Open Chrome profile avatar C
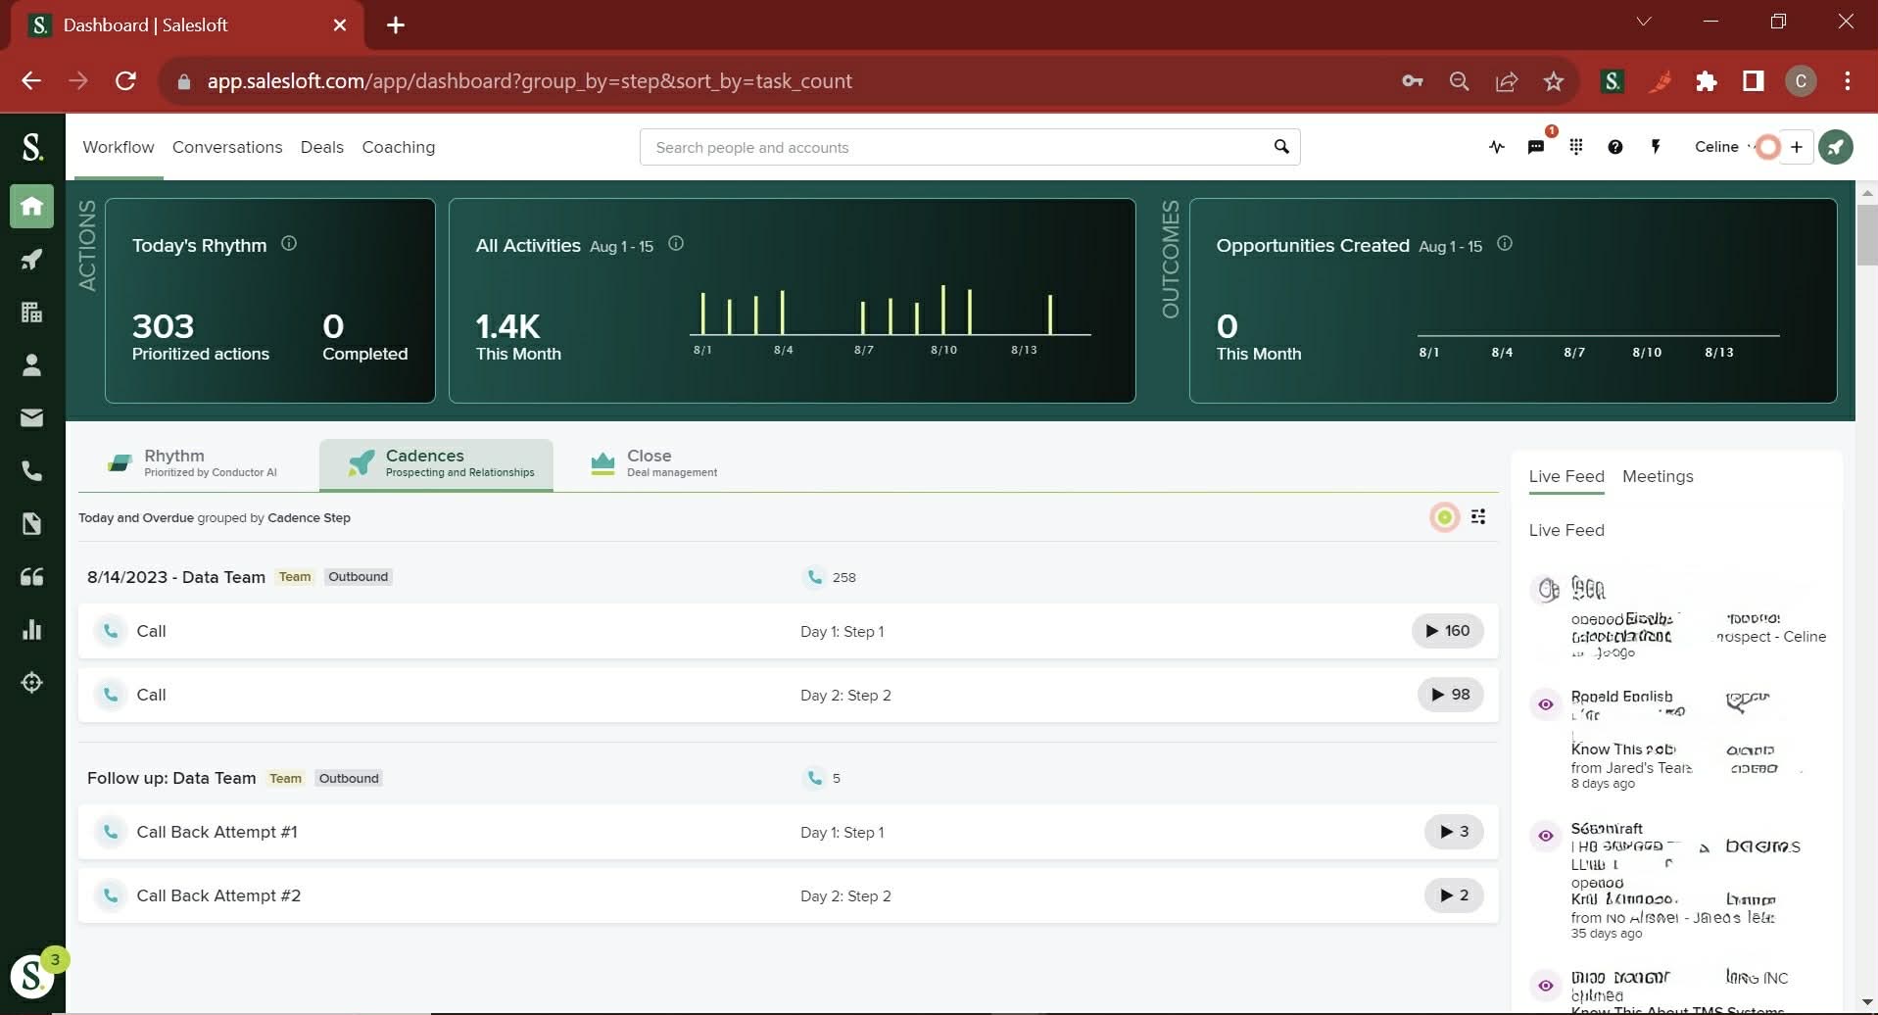 (x=1801, y=81)
